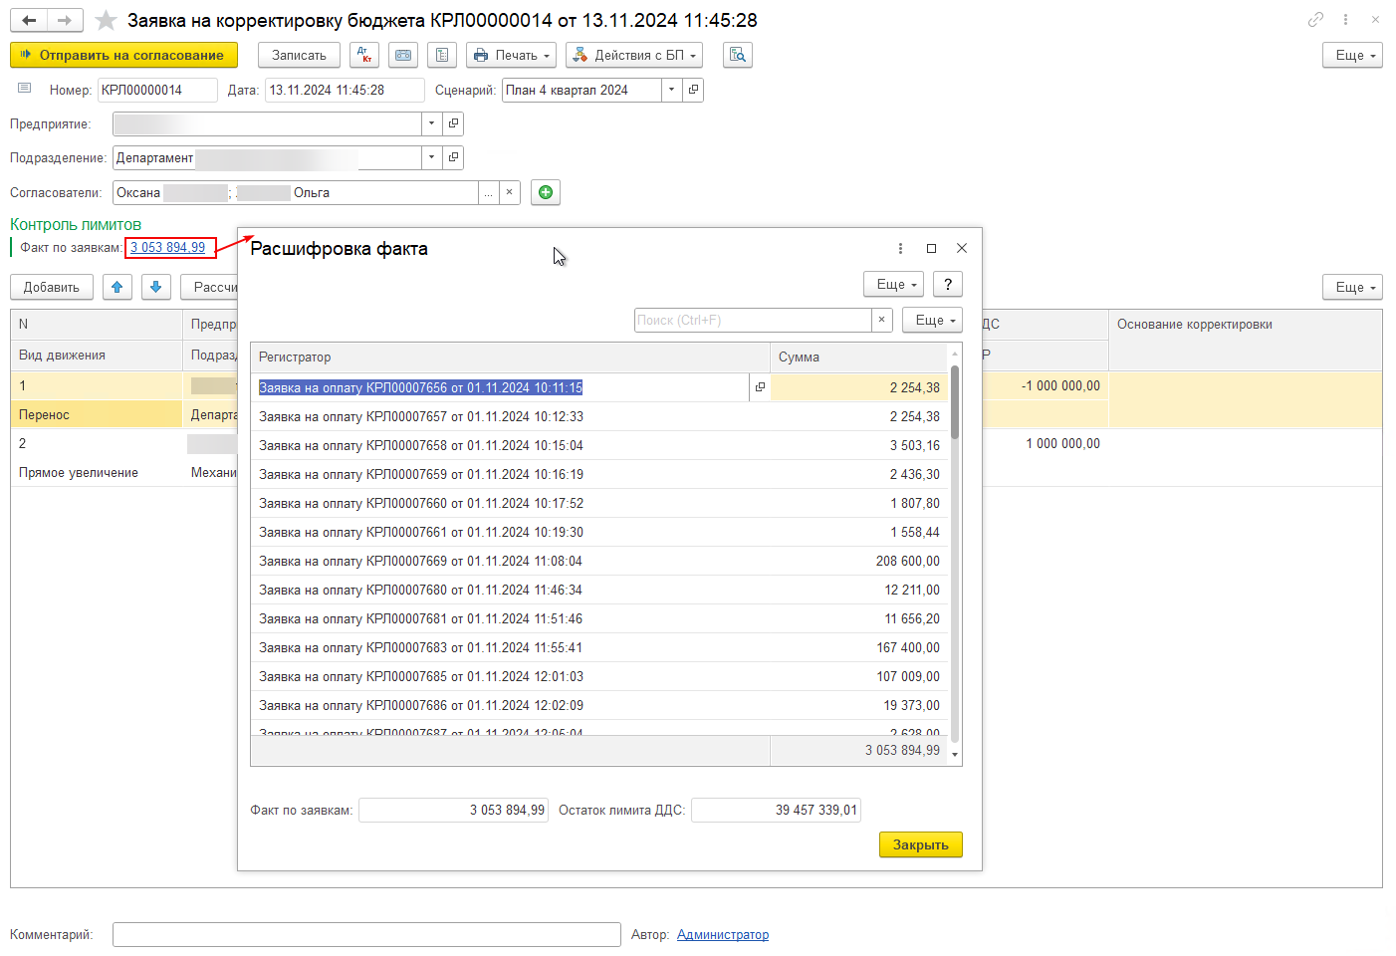The height and width of the screenshot is (956, 1396).
Task: Click the Остаток лимита ДДС field
Action: pyautogui.click(x=776, y=810)
